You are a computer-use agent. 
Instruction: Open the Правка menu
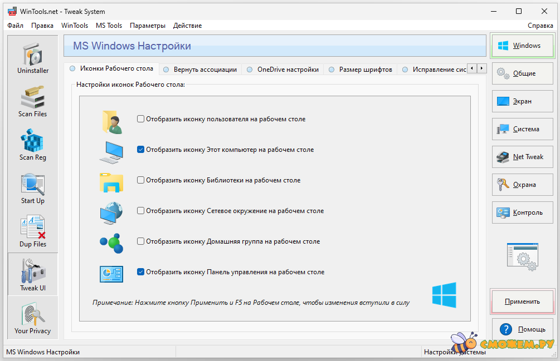tap(42, 26)
